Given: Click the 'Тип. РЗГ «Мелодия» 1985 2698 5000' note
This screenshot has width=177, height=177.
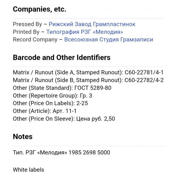Looking at the screenshot, I should point(62,152).
